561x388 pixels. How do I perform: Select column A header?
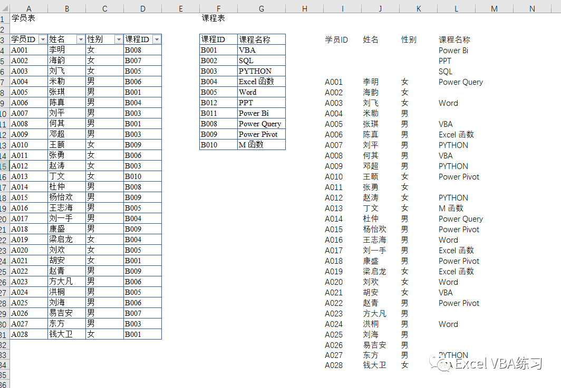[x=28, y=8]
